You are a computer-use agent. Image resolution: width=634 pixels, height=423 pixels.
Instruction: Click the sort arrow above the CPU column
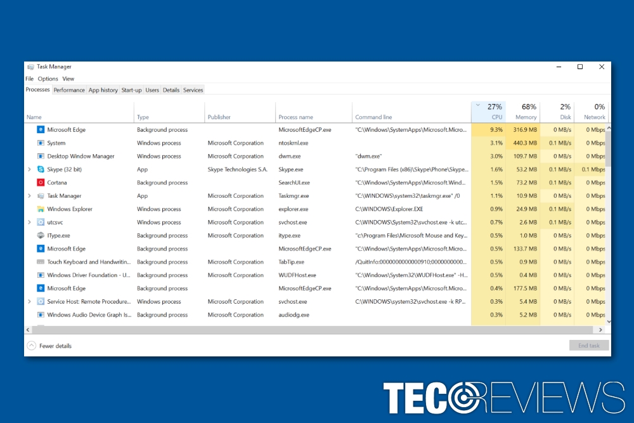477,105
